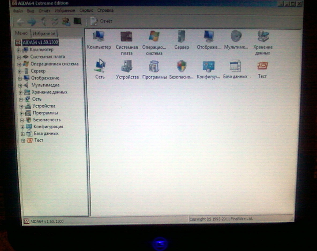Select Системная плата in the tree
317x251 pixels.
pyautogui.click(x=47, y=57)
